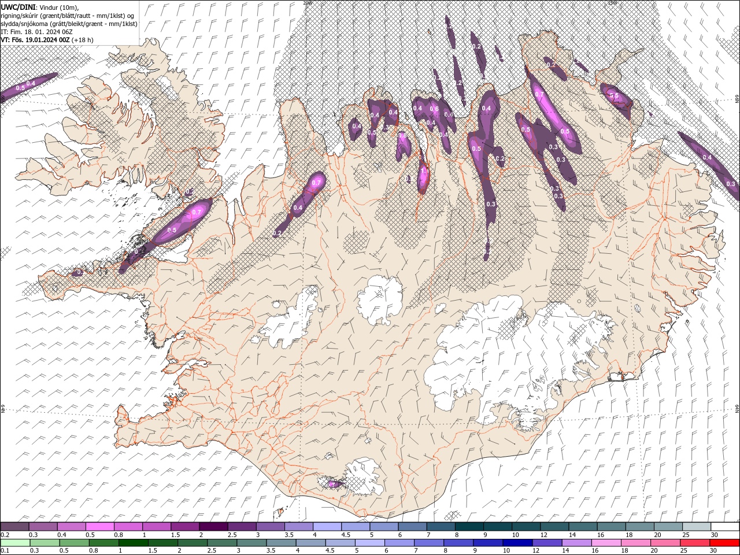Select the 1.5–2 snow scale swatch

pos(185,527)
